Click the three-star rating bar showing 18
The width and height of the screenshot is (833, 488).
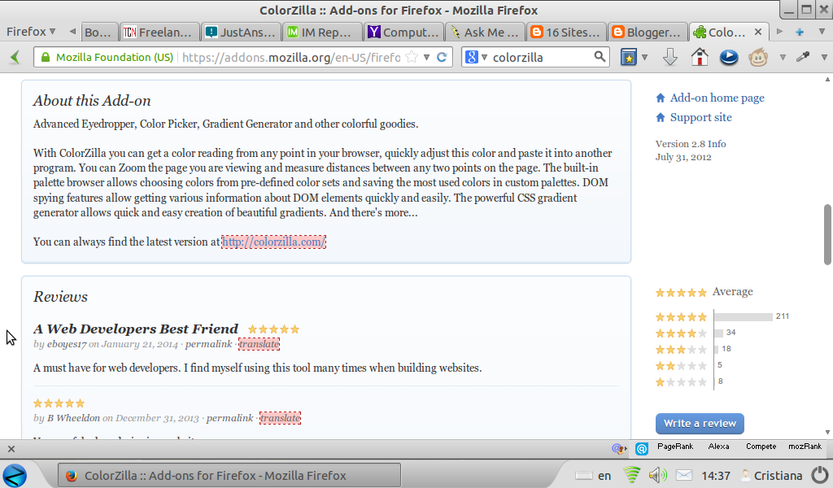[x=717, y=350]
